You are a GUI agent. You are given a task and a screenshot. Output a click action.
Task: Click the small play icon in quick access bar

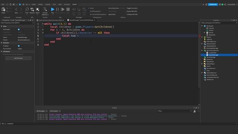(20, 4)
